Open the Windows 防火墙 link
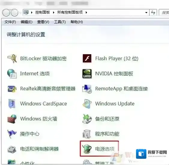Viewport: 169px width, 165px height. point(39,119)
